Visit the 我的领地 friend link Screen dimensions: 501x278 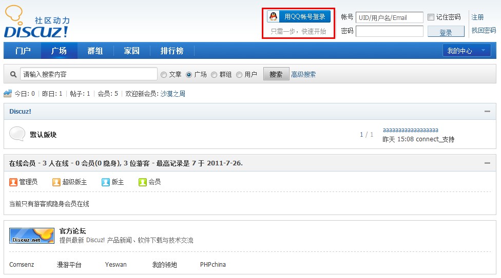pos(165,265)
